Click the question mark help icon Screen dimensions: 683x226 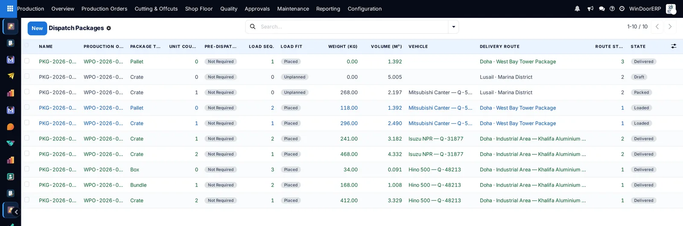[612, 9]
